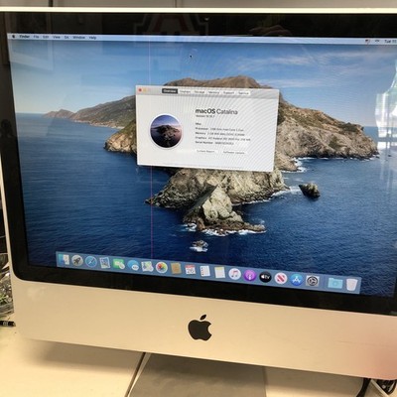Open the View menu
The height and width of the screenshot is (397, 397).
(57, 37)
